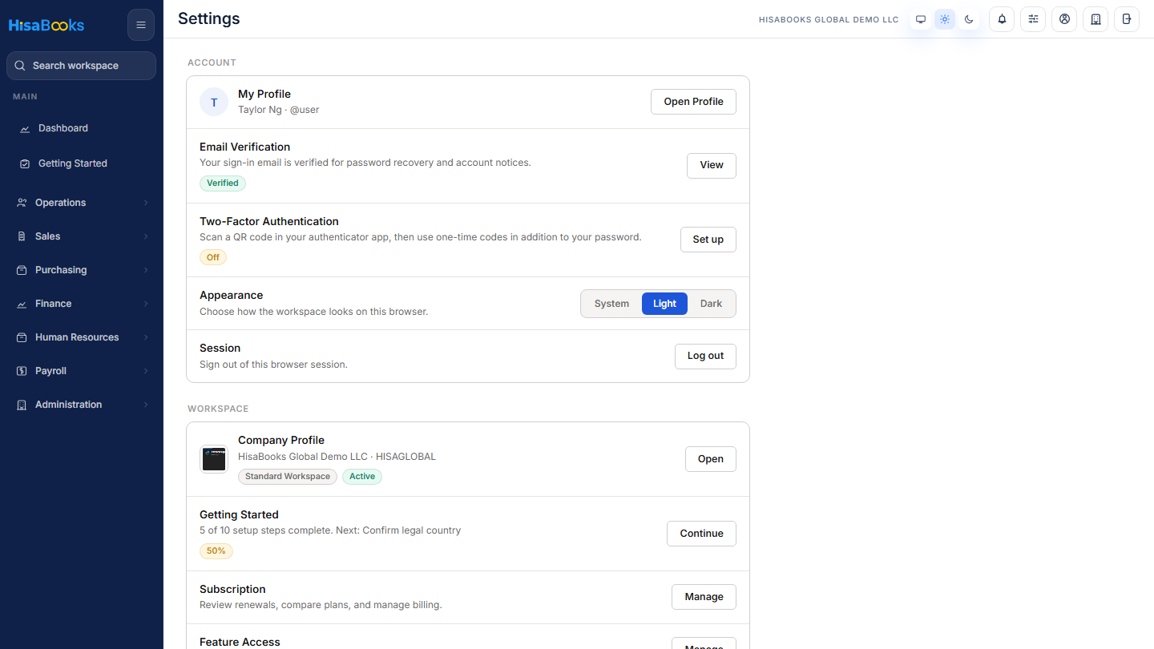Click the HISABOOKS GLOBAL DEMO LLC header text

(x=829, y=20)
